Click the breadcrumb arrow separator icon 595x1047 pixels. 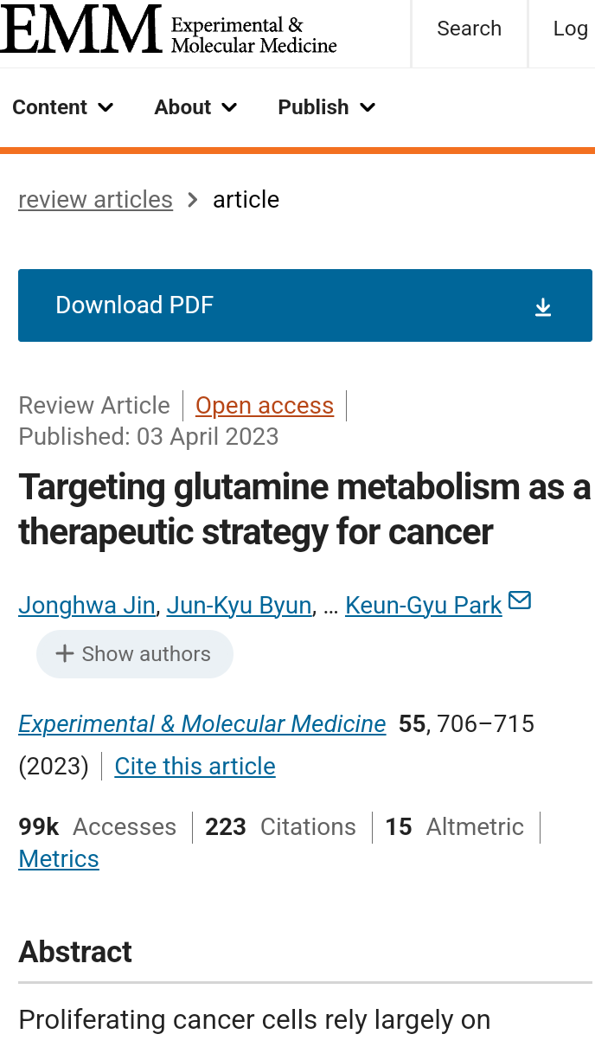[193, 200]
